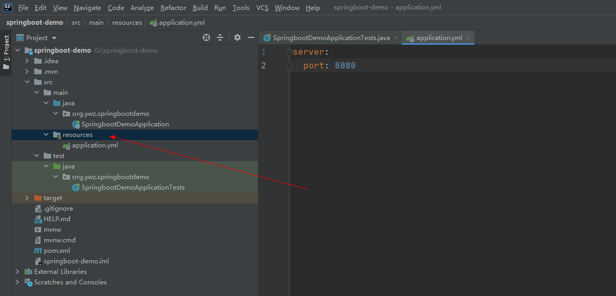The height and width of the screenshot is (296, 616).
Task: Click the orange target folder icon
Action: [x=38, y=198]
